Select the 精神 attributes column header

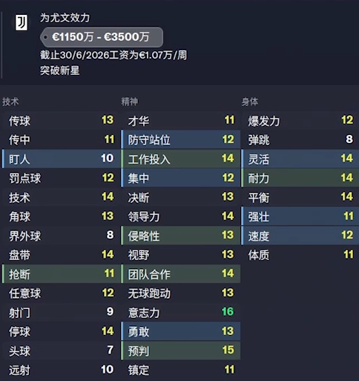(130, 102)
